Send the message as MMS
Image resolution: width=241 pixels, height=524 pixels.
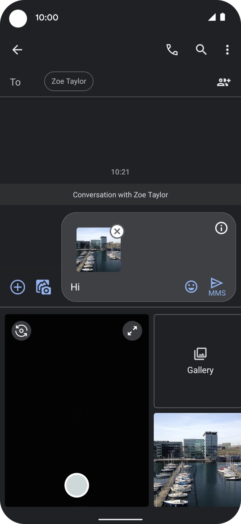pos(217,287)
